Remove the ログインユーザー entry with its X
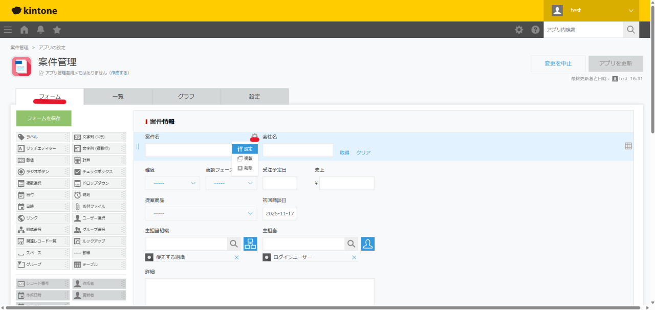Image resolution: width=655 pixels, height=310 pixels. click(354, 257)
